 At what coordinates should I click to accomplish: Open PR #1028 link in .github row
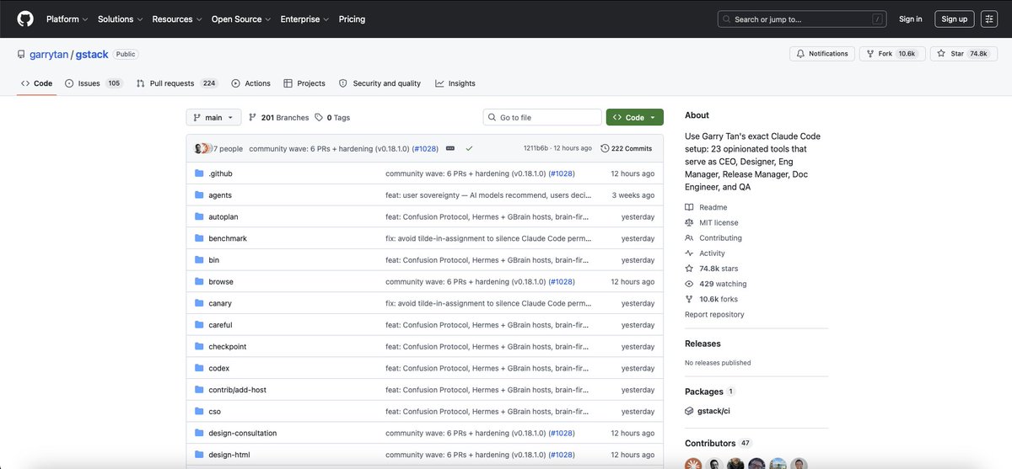[562, 173]
